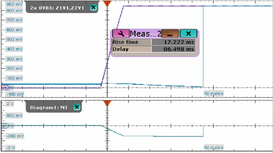Click the orange trigger marker above the upper diagram
This screenshot has height=153, width=273.
[107, 3]
